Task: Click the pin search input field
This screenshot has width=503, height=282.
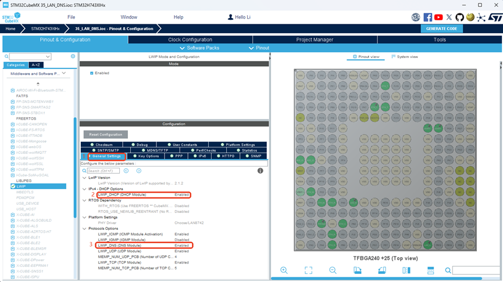Action: 476,270
